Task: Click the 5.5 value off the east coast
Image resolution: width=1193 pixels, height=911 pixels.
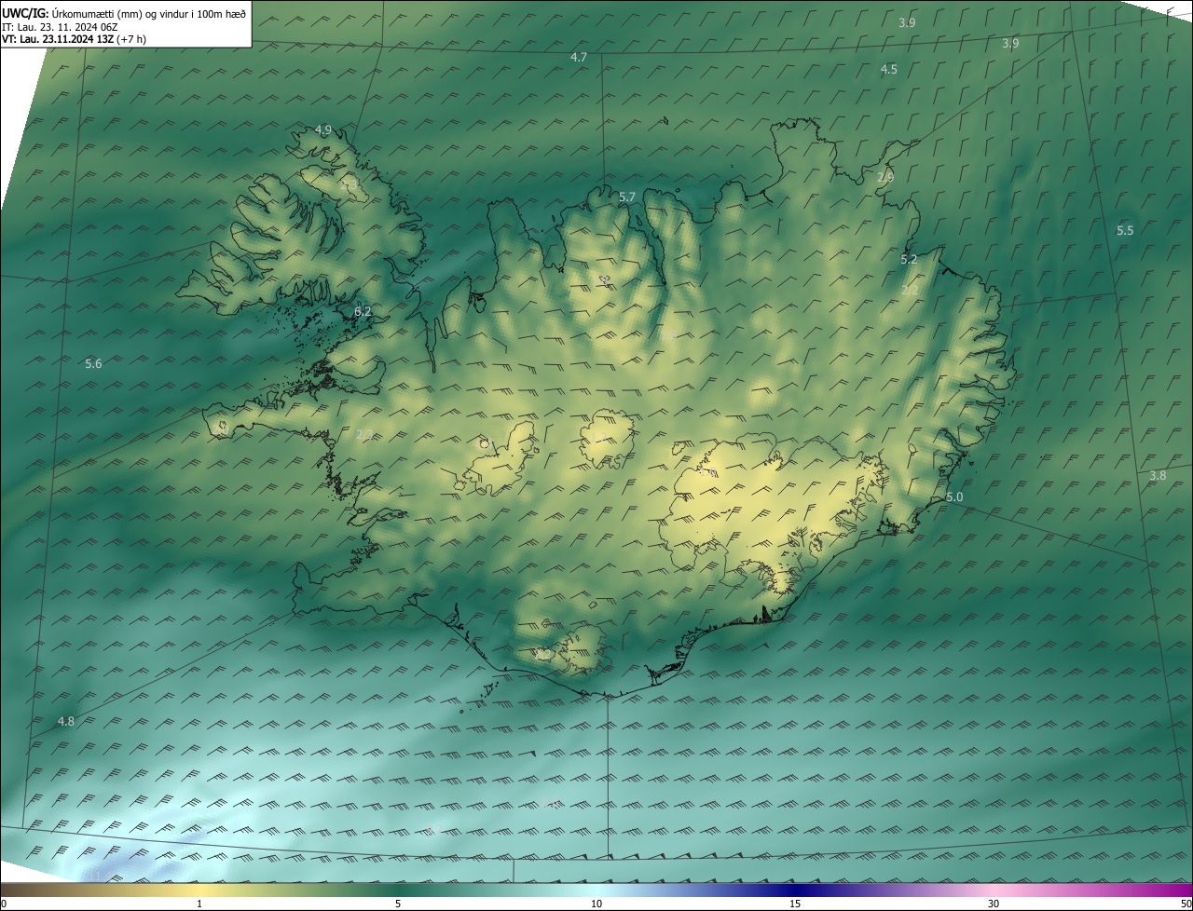Action: [x=1125, y=231]
